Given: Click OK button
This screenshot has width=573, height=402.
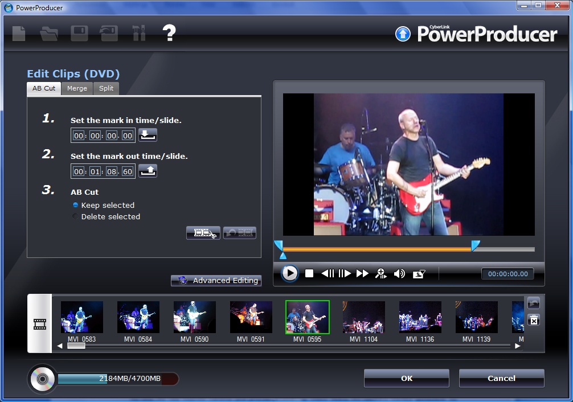Looking at the screenshot, I should click(407, 378).
